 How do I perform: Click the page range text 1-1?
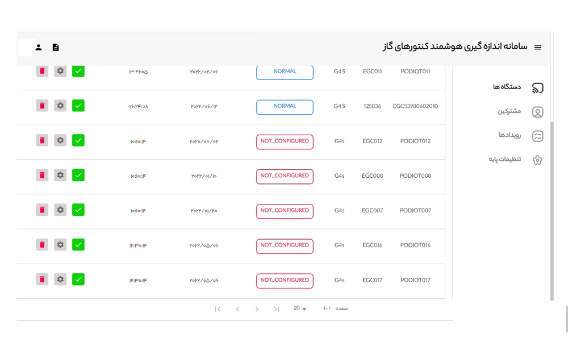point(327,308)
